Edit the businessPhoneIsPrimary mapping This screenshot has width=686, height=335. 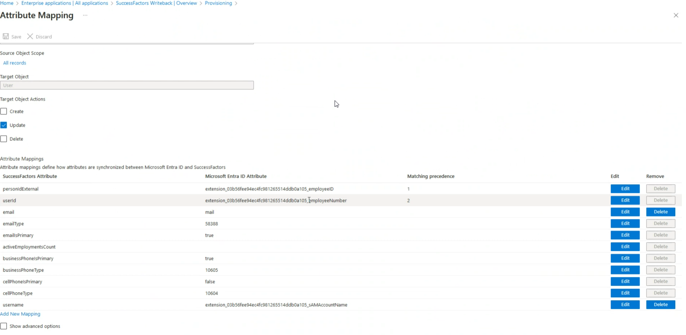coord(625,258)
